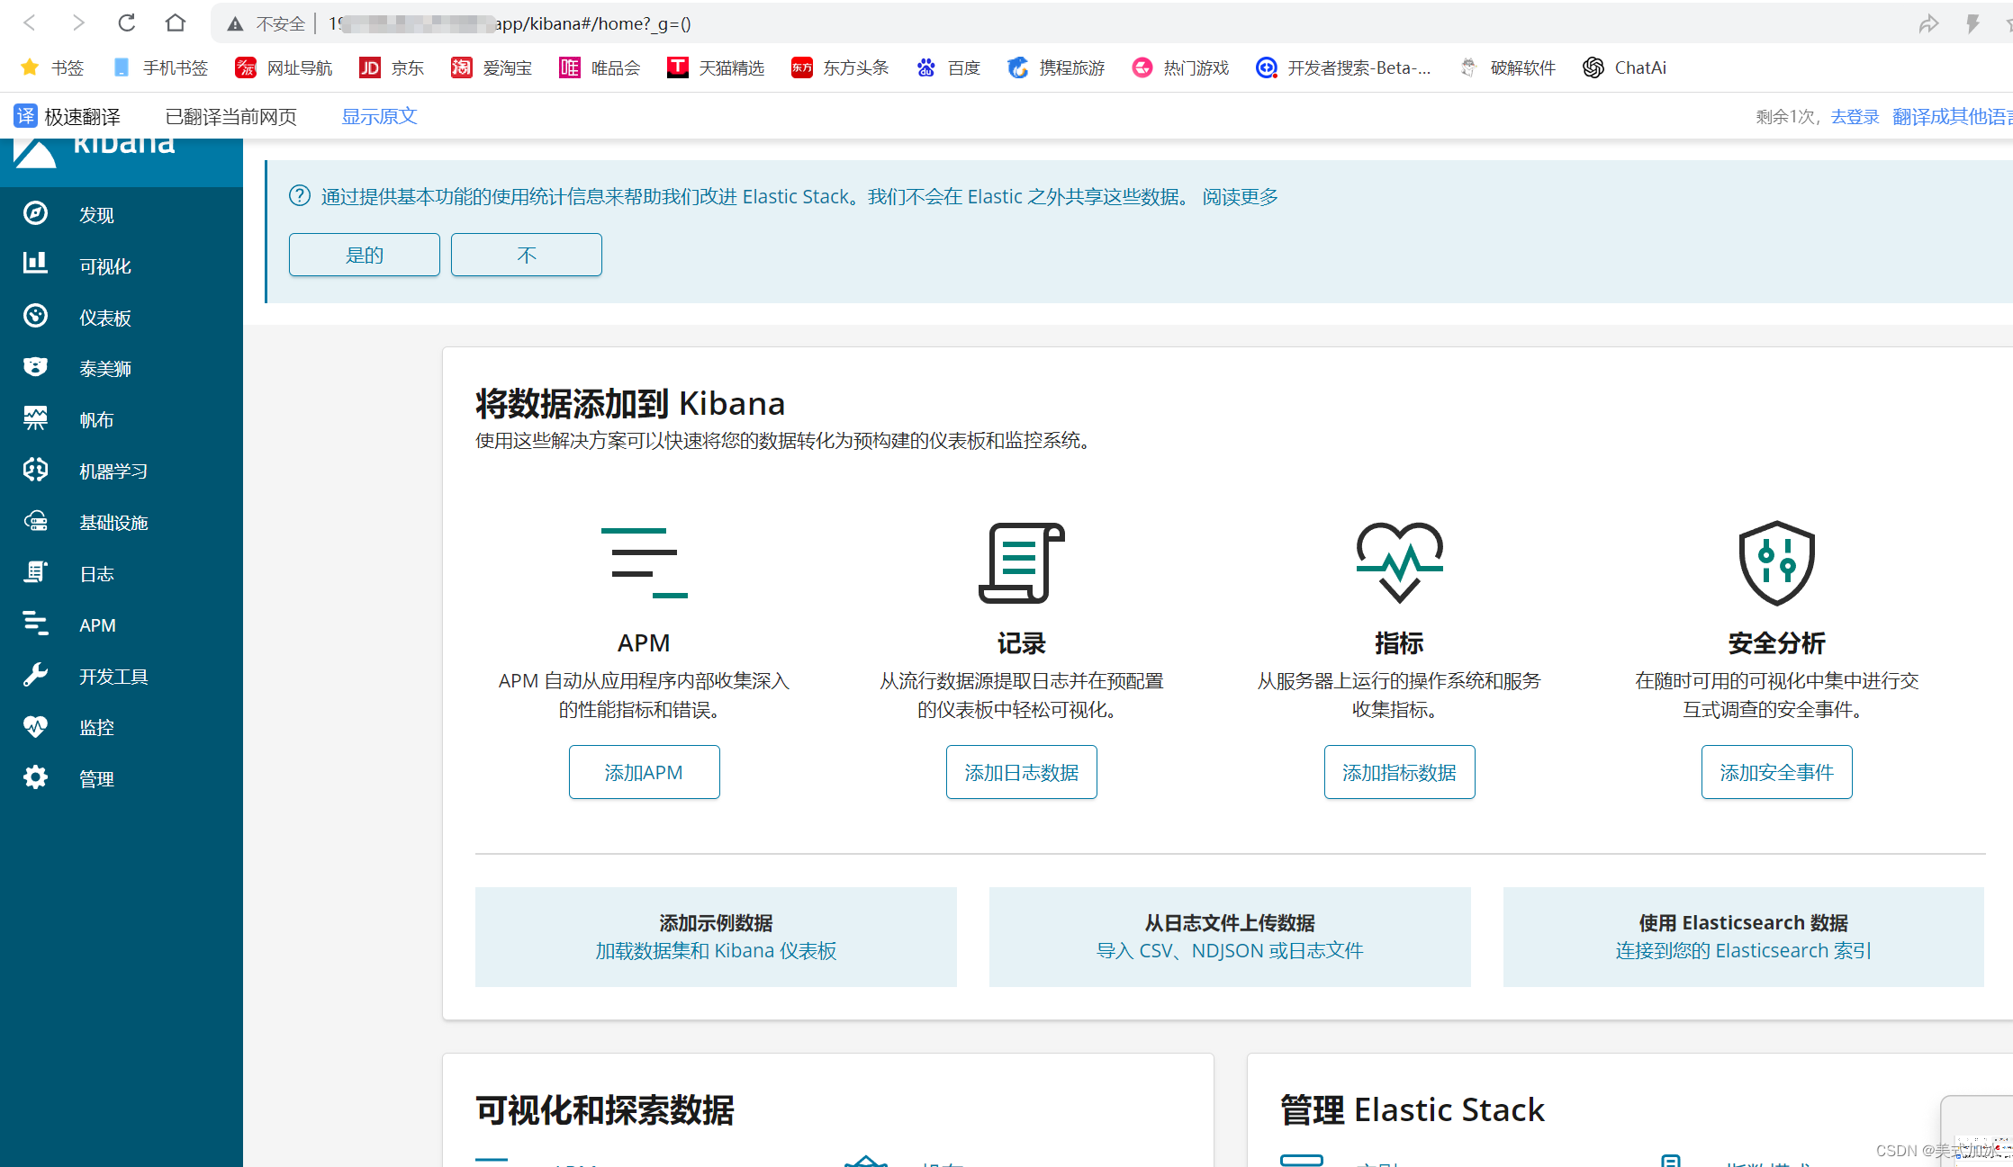Open the Dev Tools wrench icon

[35, 674]
